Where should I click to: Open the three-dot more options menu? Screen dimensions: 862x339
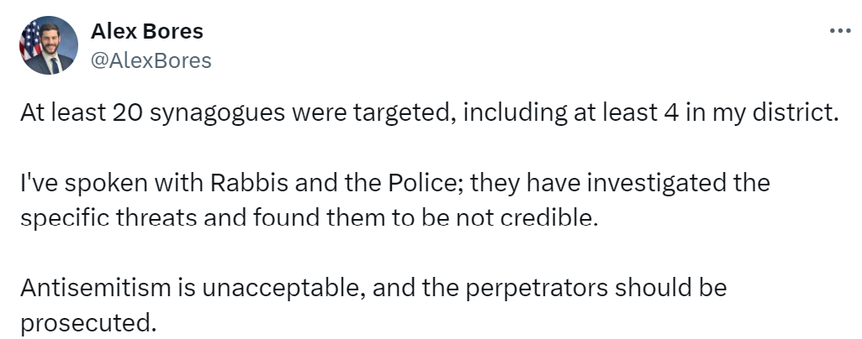840,30
